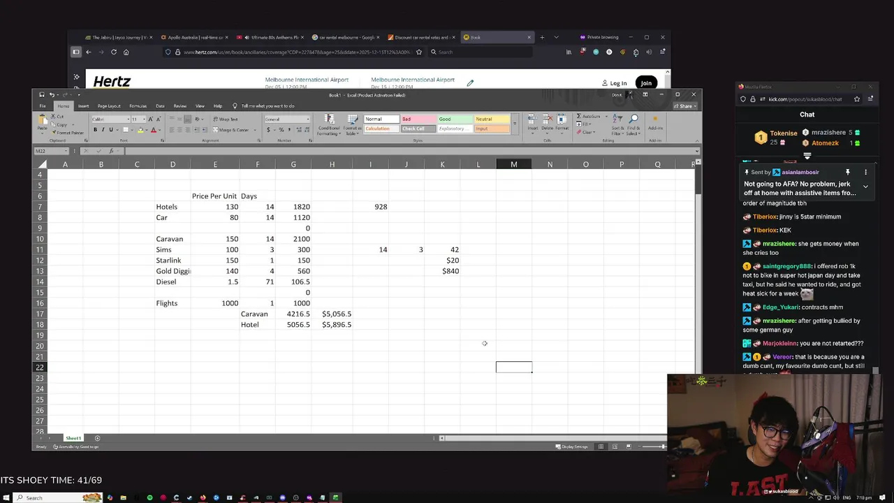Toggle Wrap Text
The width and height of the screenshot is (894, 503).
[226, 119]
